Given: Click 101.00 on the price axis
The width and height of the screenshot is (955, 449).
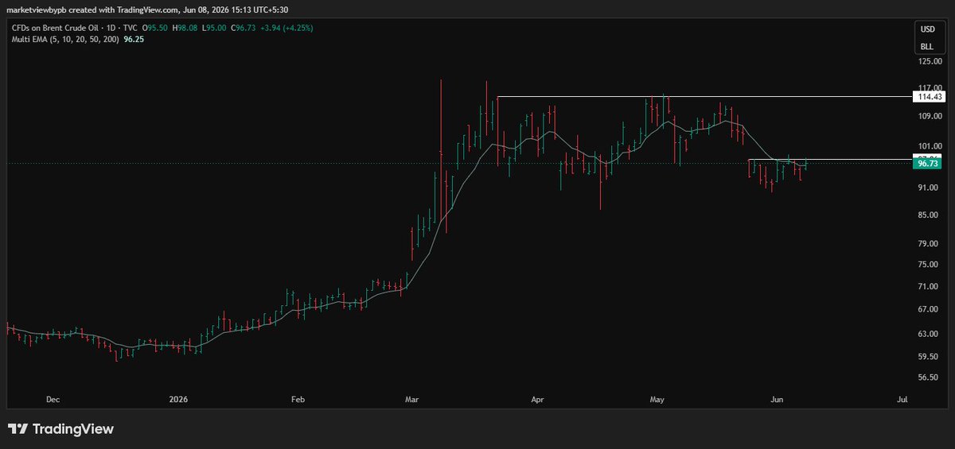Looking at the screenshot, I should (930, 146).
